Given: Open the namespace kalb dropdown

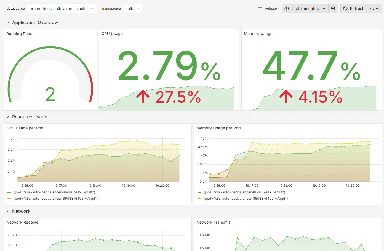Looking at the screenshot, I should click(132, 9).
